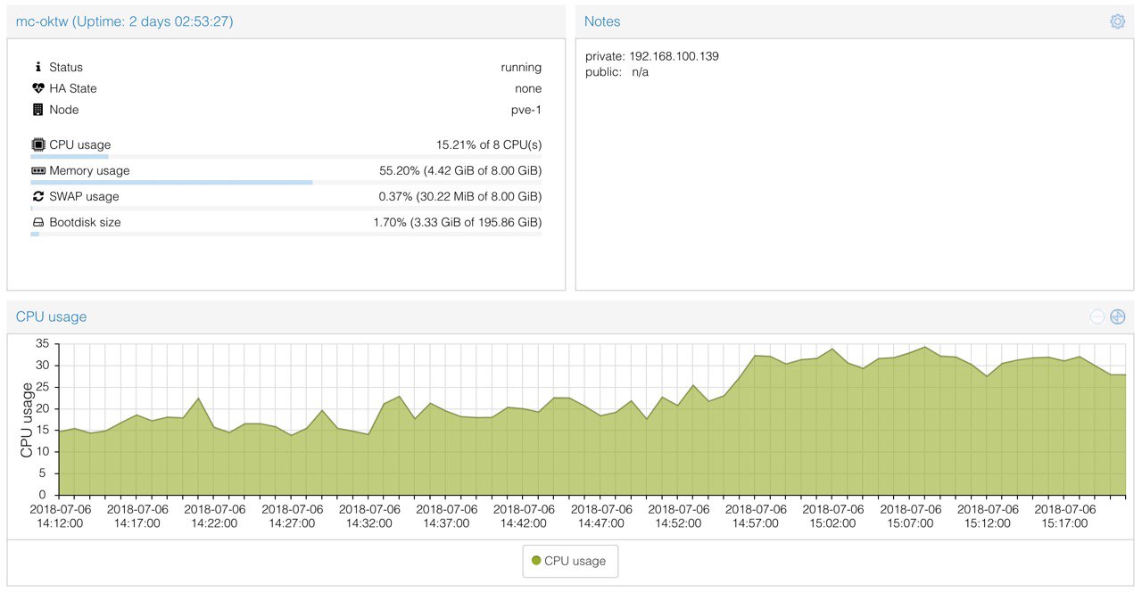Click the chart's 14:37:00 time axis label
The height and width of the screenshot is (592, 1142).
[x=447, y=516]
